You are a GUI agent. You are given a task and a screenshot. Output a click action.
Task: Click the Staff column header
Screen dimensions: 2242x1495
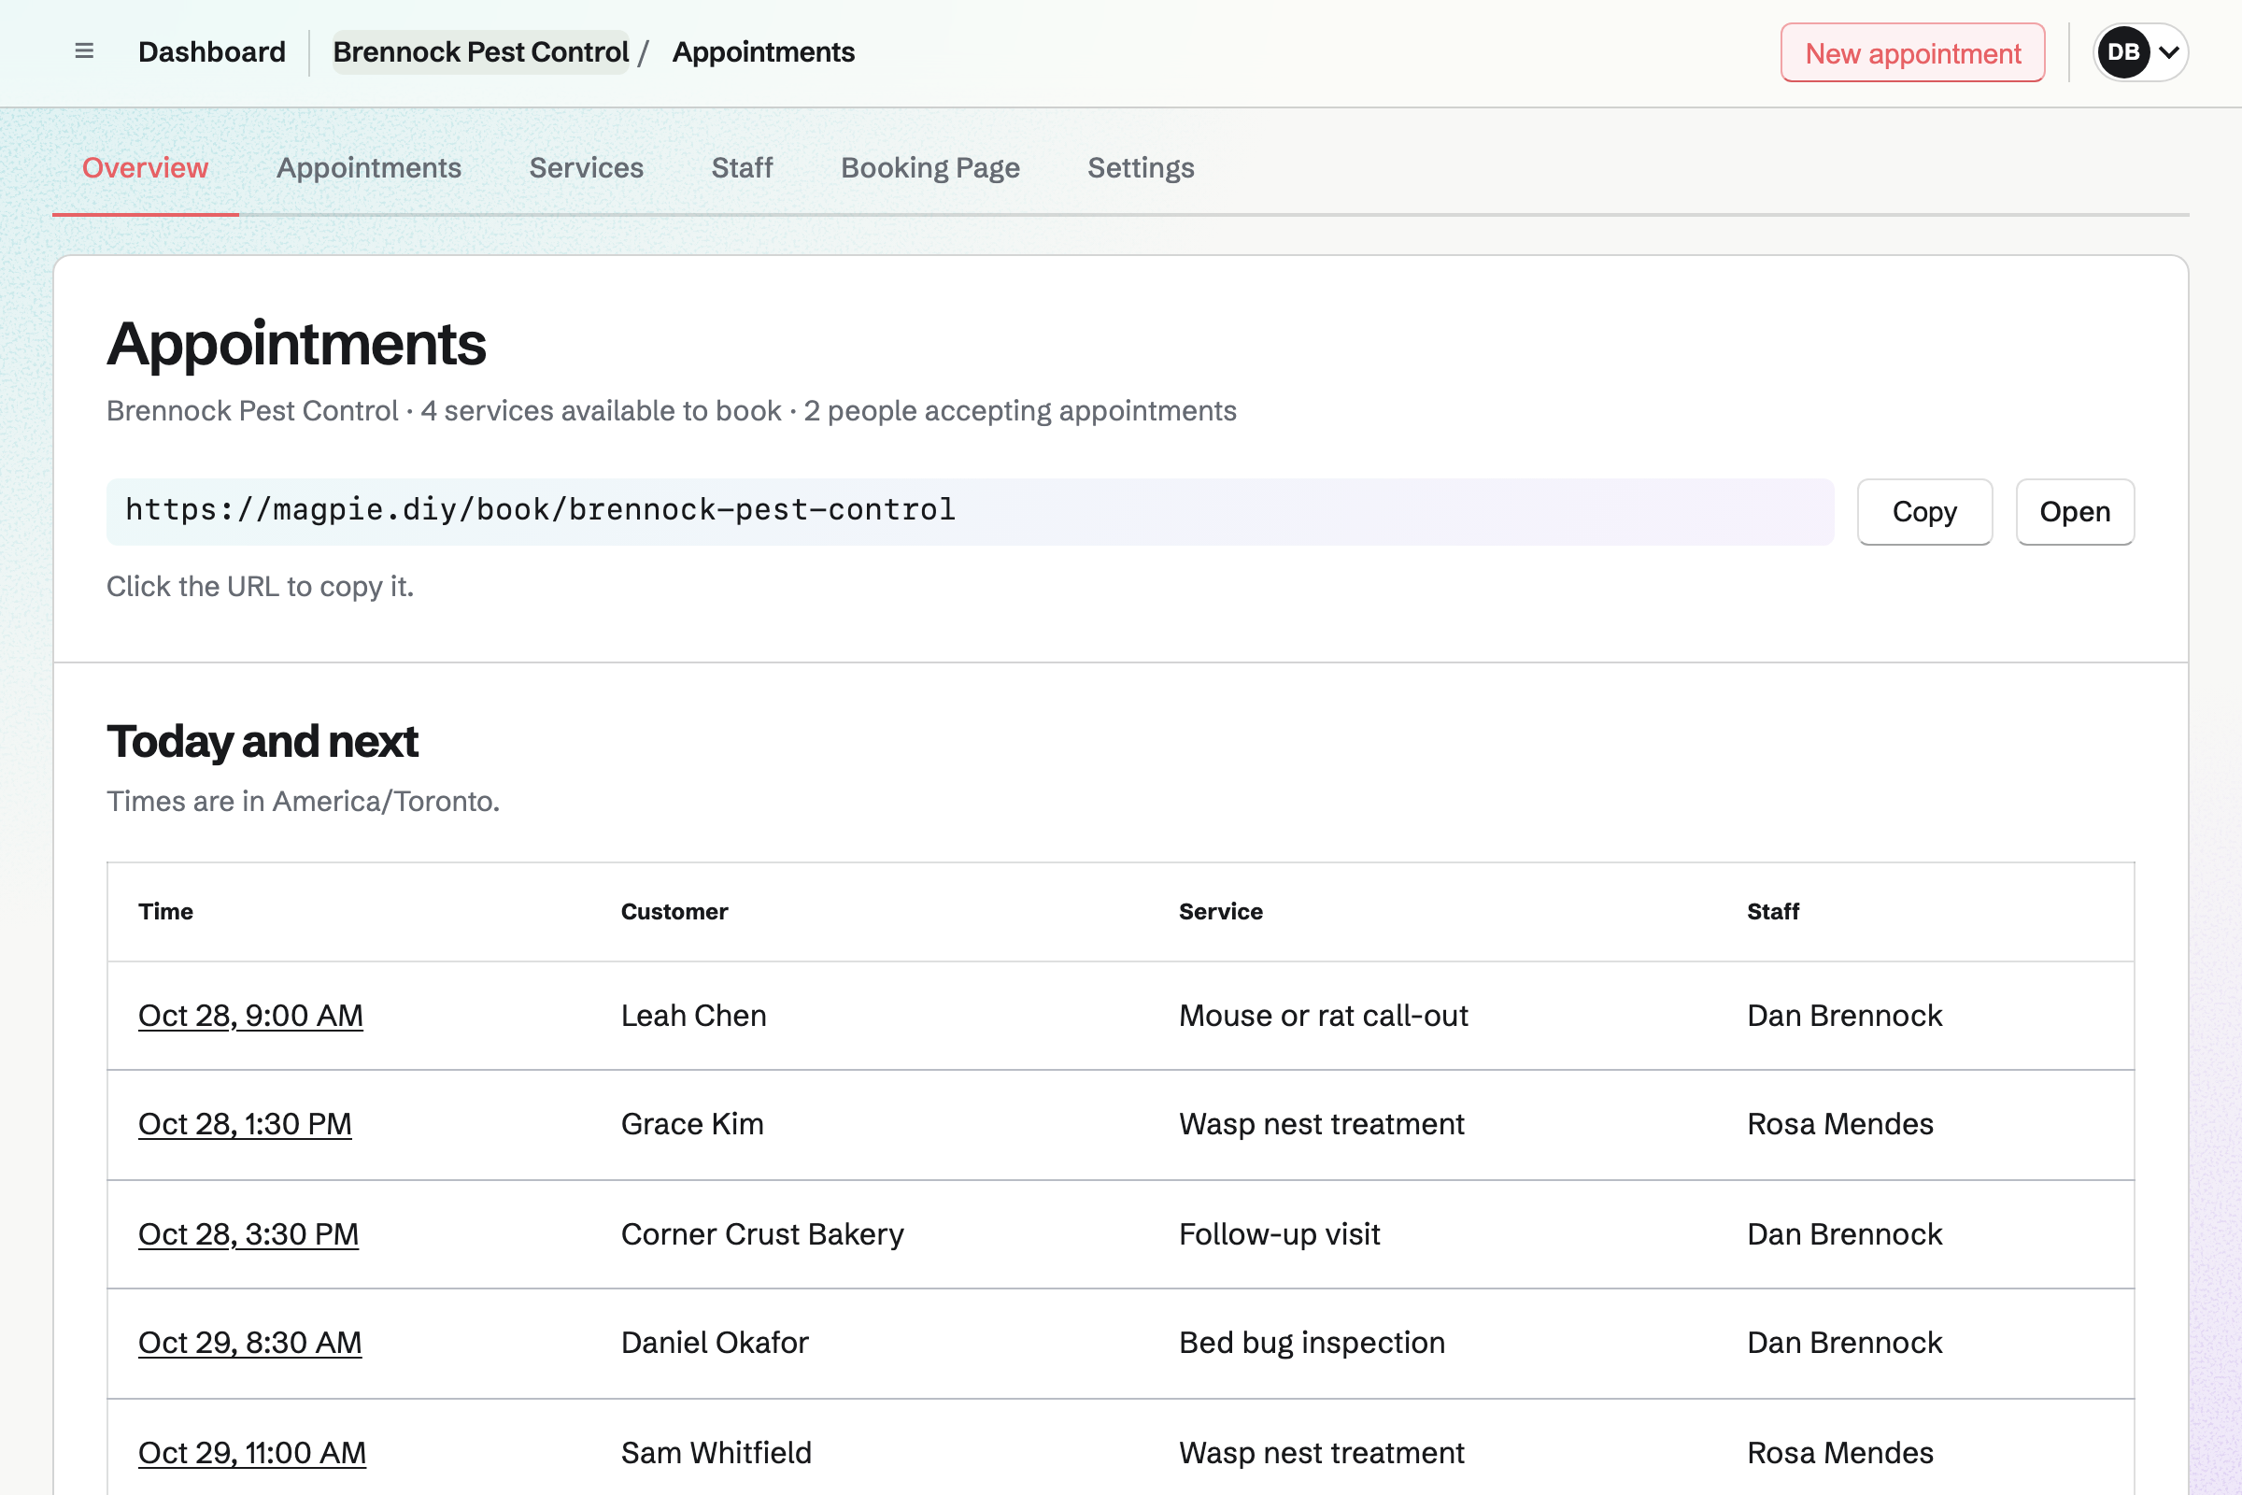pyautogui.click(x=1773, y=912)
